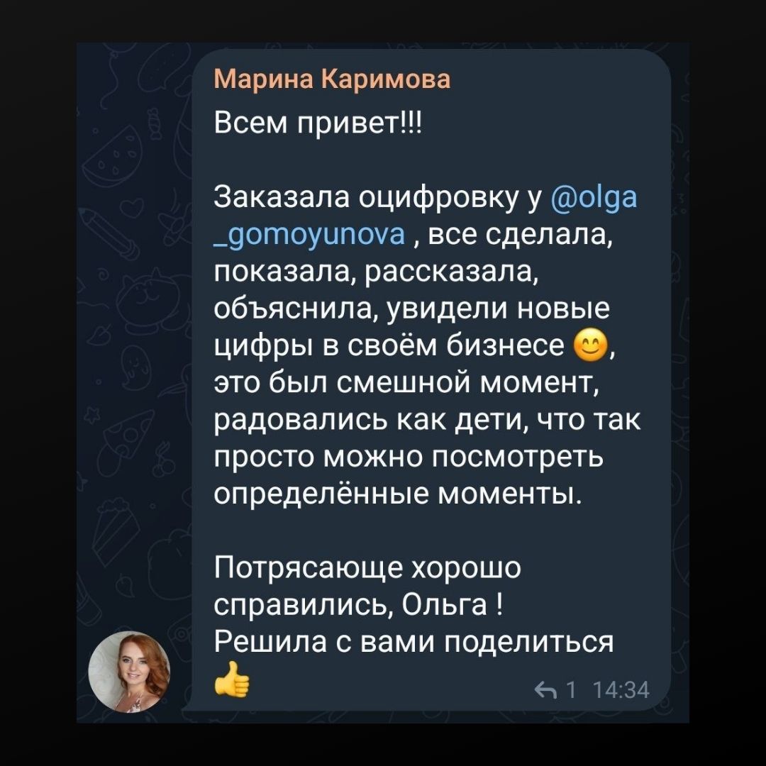Click the _gomoyunova username continuation
This screenshot has height=766, width=766.
coord(309,233)
